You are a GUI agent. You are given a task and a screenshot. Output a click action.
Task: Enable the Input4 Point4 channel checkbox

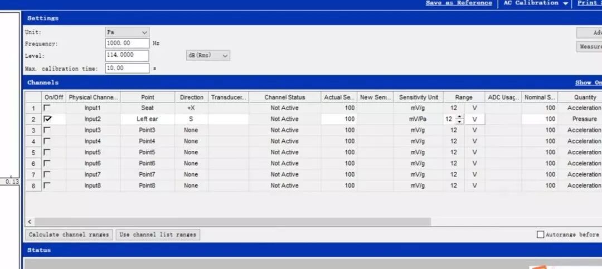click(x=47, y=141)
